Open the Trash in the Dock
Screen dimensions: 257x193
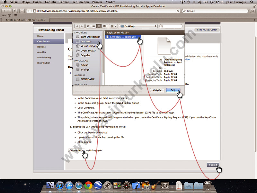(208, 186)
